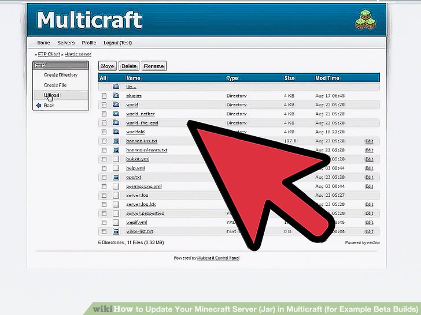Viewport: 421px width, 315px height.
Task: Open the worldold directory link
Action: click(x=135, y=132)
